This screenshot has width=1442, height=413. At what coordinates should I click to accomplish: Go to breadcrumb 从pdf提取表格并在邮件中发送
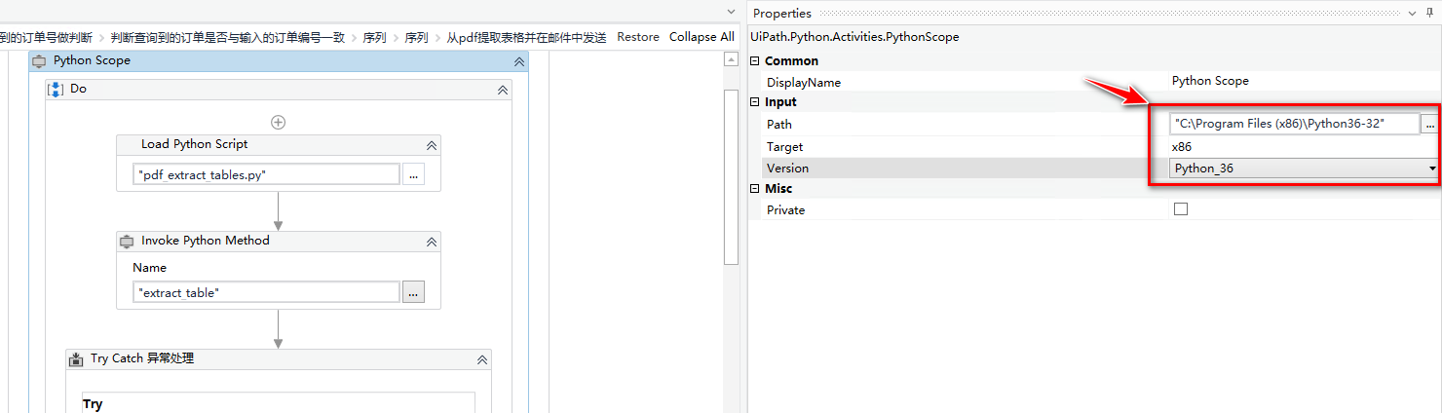point(526,37)
